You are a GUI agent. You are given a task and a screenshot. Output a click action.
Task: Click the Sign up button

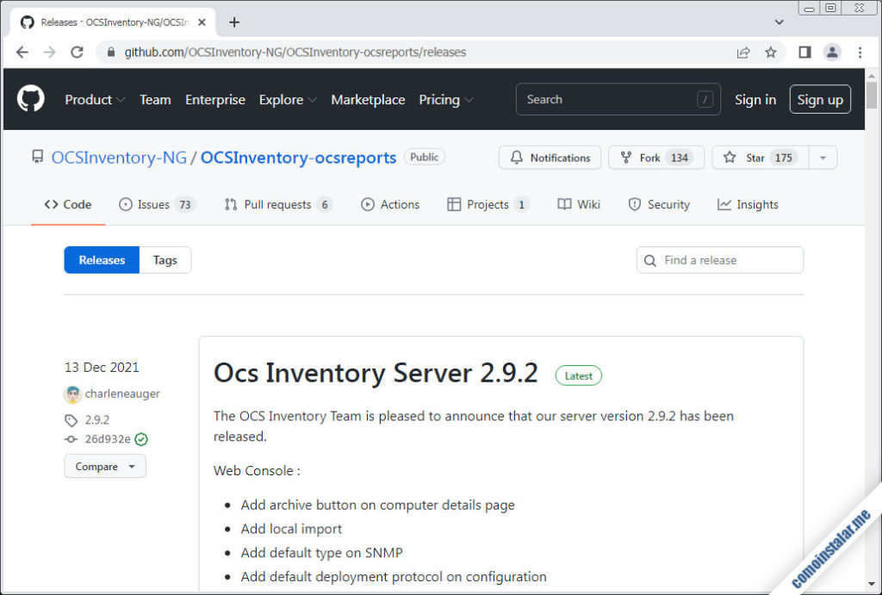tap(819, 99)
